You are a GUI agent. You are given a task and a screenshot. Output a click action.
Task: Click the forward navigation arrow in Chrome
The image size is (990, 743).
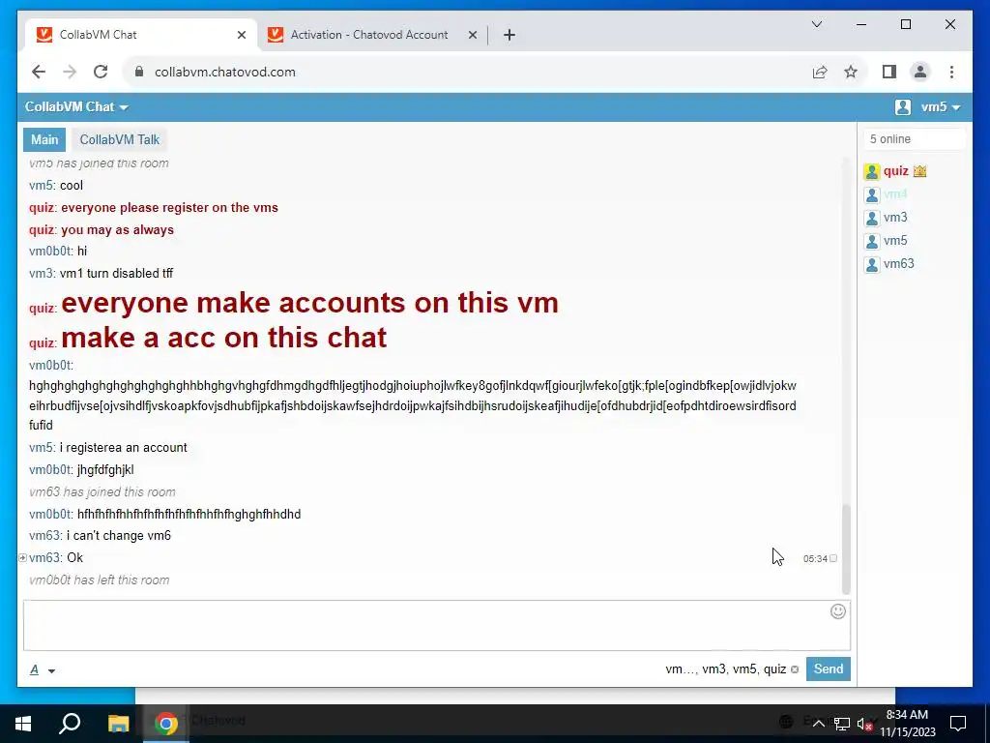70,72
